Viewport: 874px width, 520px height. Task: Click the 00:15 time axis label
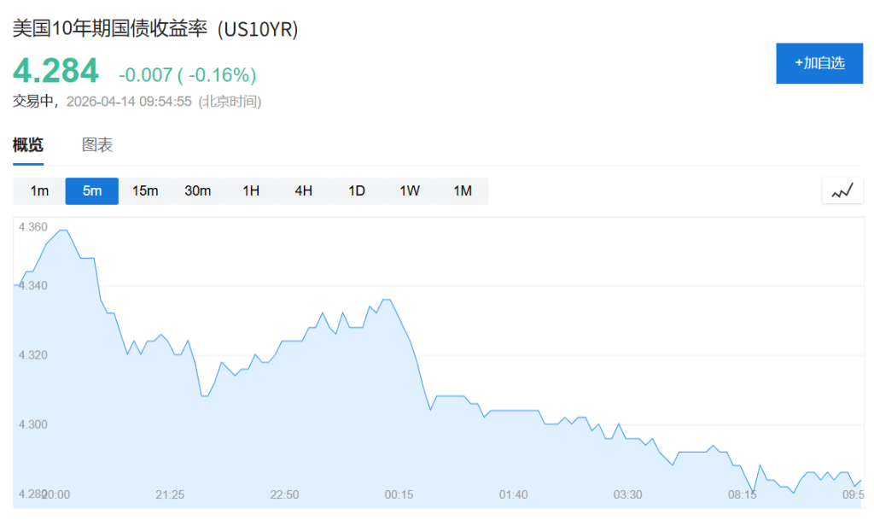pos(399,495)
